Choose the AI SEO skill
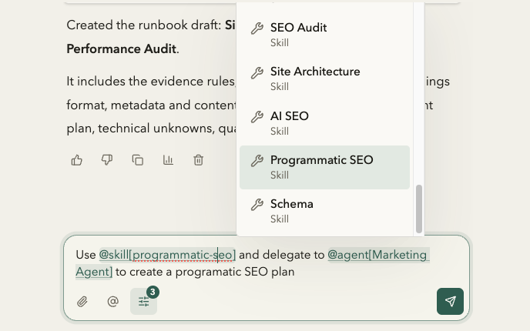The image size is (530, 331). [x=324, y=123]
